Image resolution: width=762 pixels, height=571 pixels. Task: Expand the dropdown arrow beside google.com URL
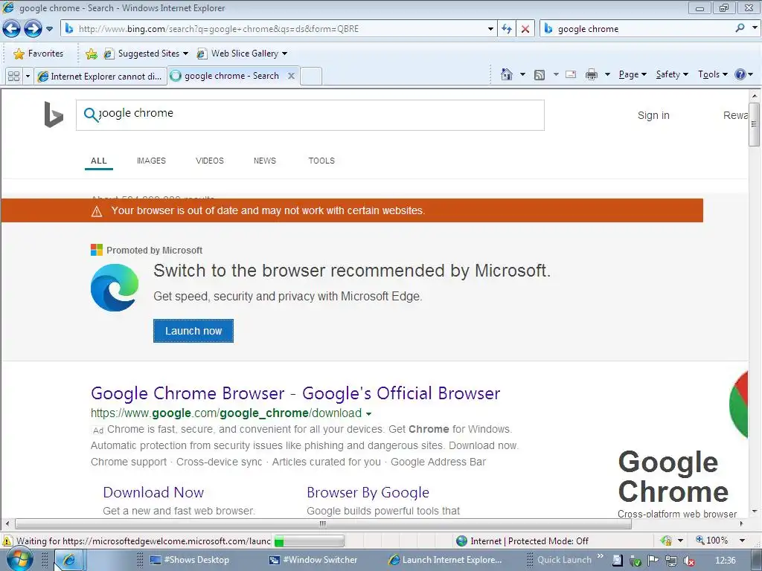point(368,413)
